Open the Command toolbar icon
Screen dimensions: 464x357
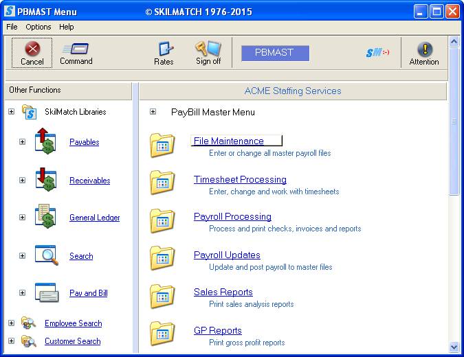pos(76,49)
